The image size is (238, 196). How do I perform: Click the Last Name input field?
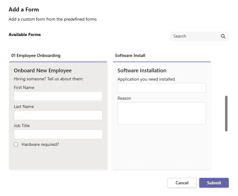coord(58,115)
